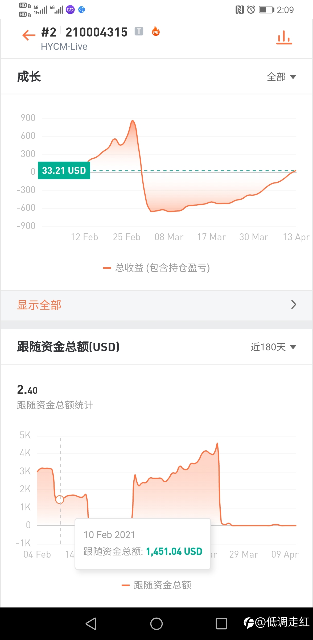Expand 显示全部 row chevron

pyautogui.click(x=294, y=305)
